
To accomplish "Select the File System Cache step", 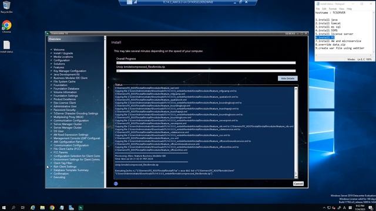I will tap(64, 81).
